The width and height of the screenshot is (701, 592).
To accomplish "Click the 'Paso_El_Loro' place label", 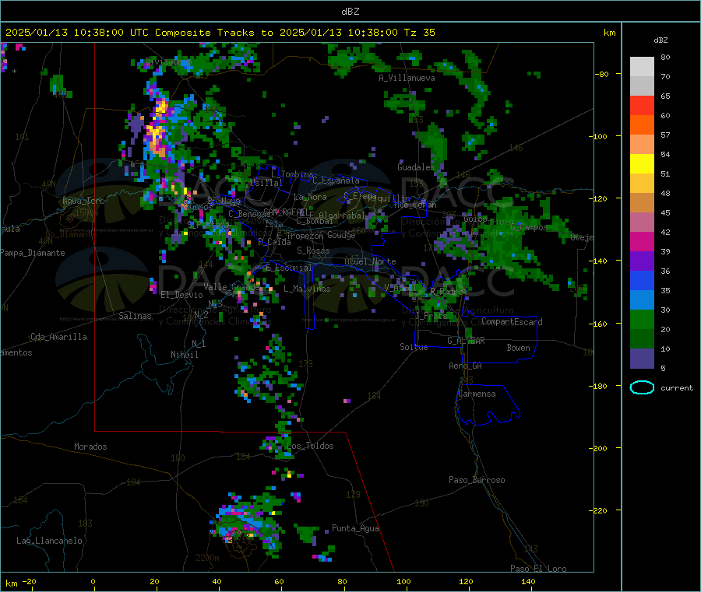I will pos(538,569).
